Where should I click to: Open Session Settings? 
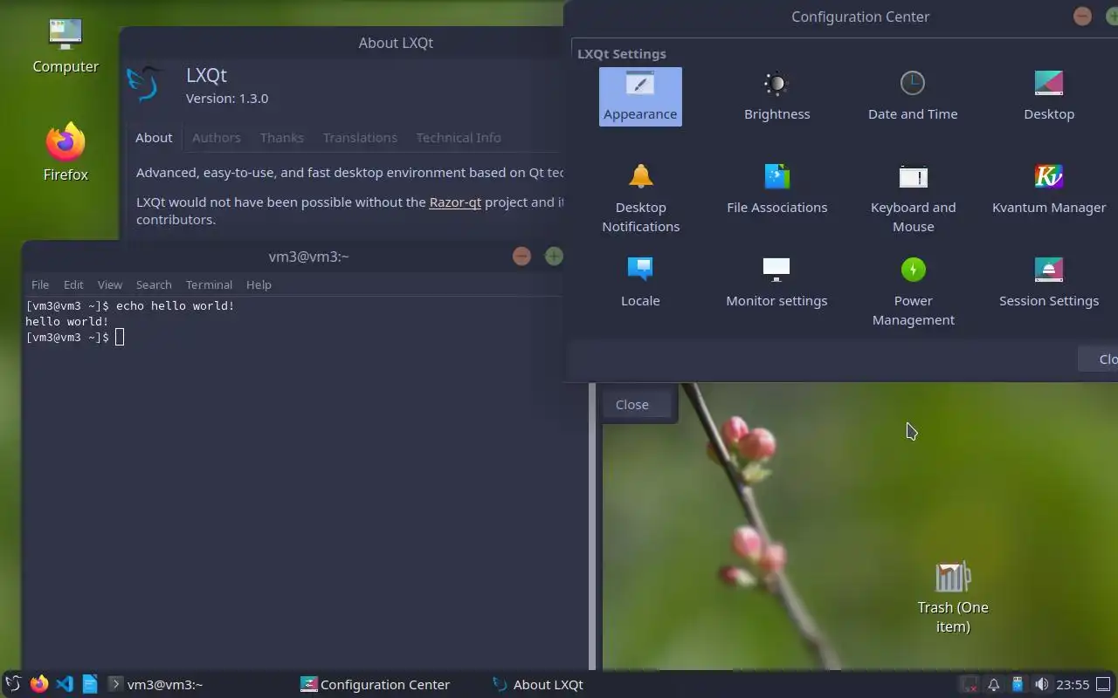[x=1049, y=284]
